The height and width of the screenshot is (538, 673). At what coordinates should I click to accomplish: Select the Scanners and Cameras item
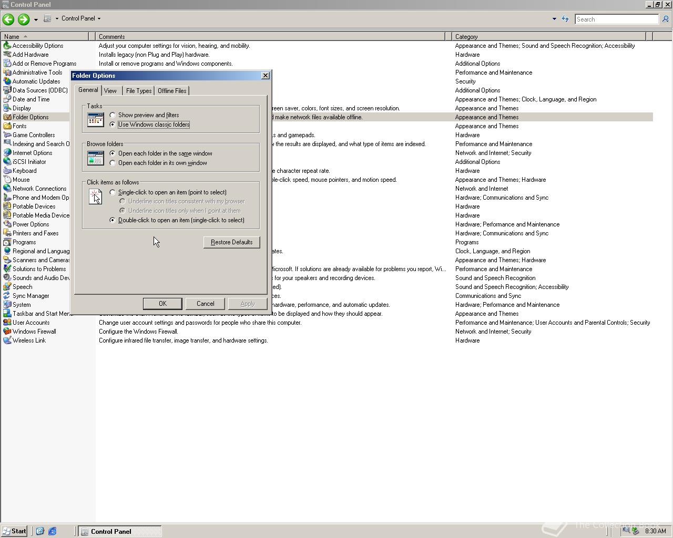(x=36, y=260)
